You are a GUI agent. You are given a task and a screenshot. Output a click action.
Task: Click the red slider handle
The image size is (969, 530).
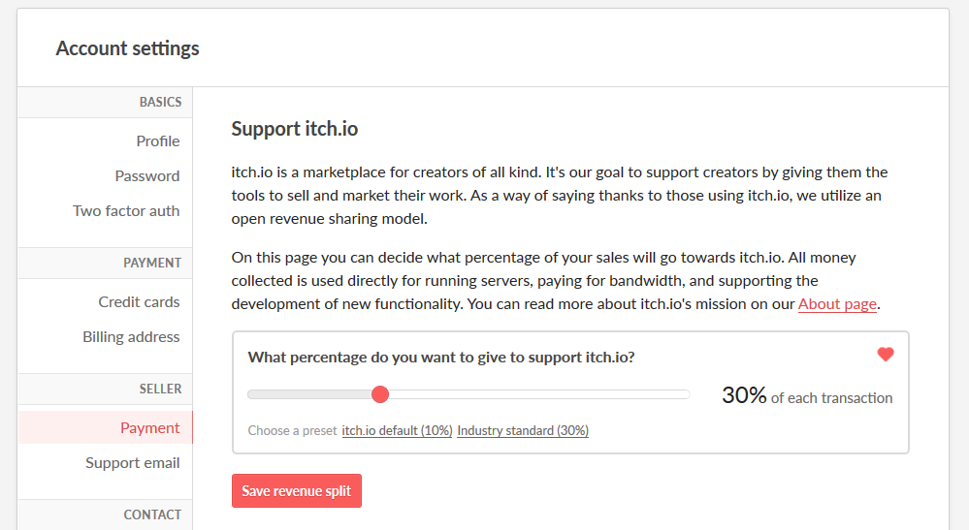pyautogui.click(x=380, y=394)
